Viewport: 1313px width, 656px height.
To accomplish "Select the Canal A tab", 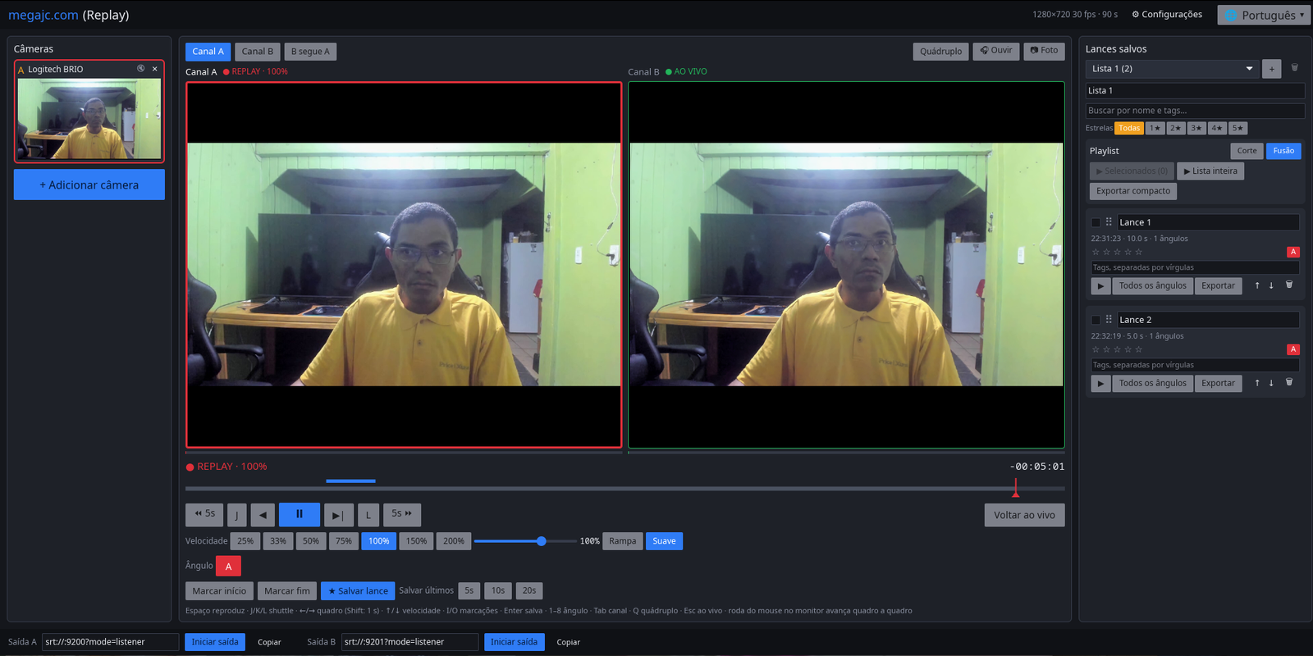I will pos(208,52).
